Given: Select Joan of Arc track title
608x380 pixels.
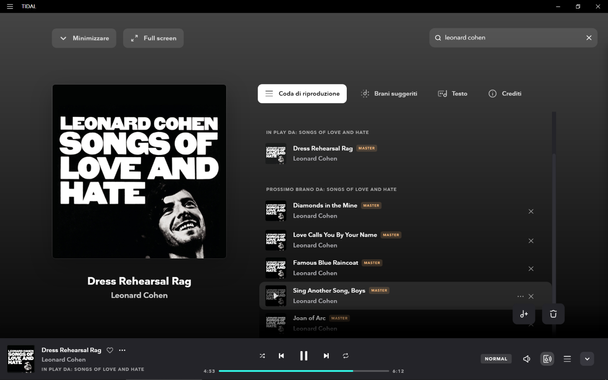Looking at the screenshot, I should point(309,318).
